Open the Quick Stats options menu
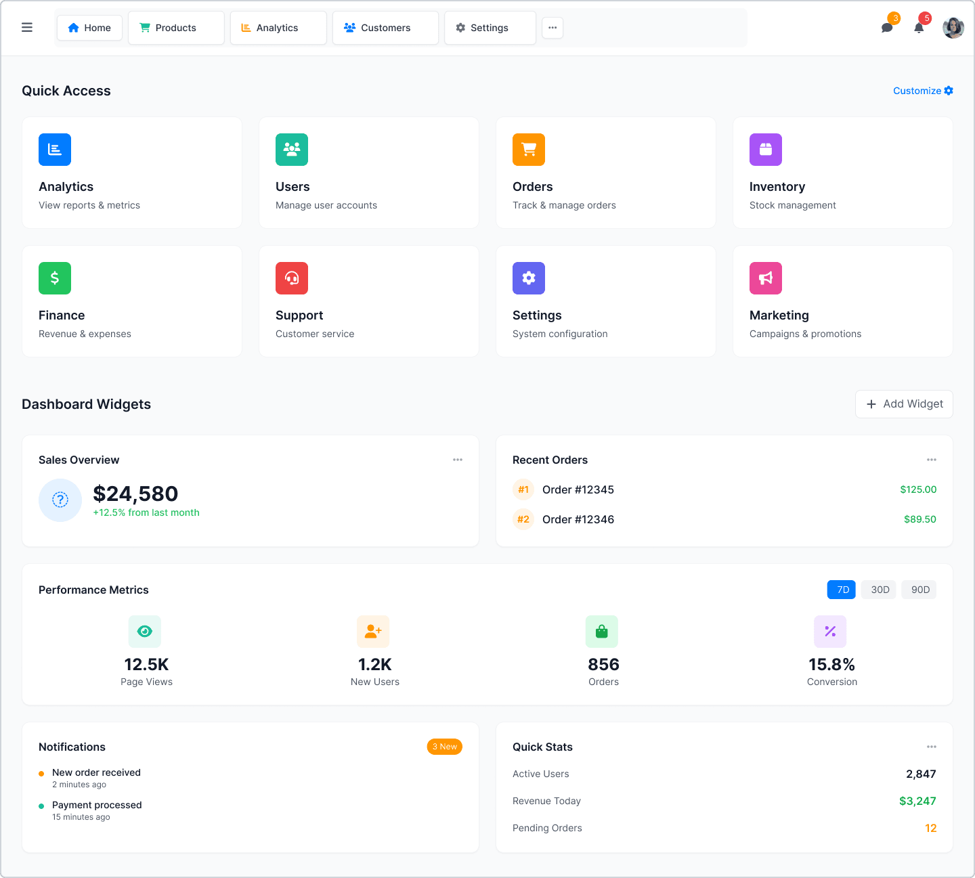Screen dimensions: 975x878 coord(932,747)
